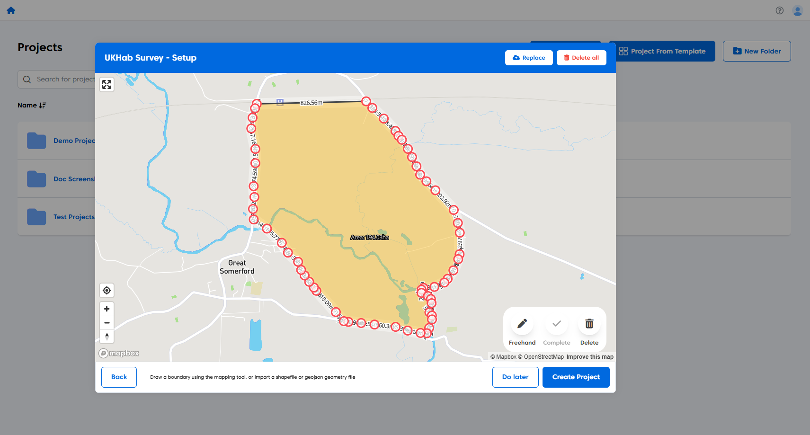Click Delete all to clear the boundary

click(581, 57)
